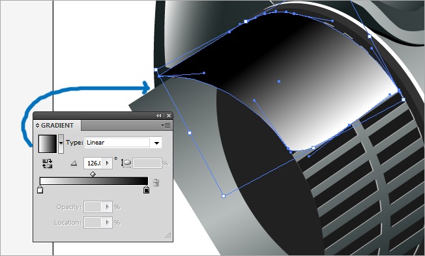Open the Location value dropdown arrow
The height and width of the screenshot is (256, 425).
108,223
